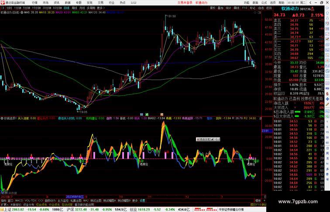330x212 pixels.
Task: Click the 复权 toolbar button
Action: [x=213, y=8]
